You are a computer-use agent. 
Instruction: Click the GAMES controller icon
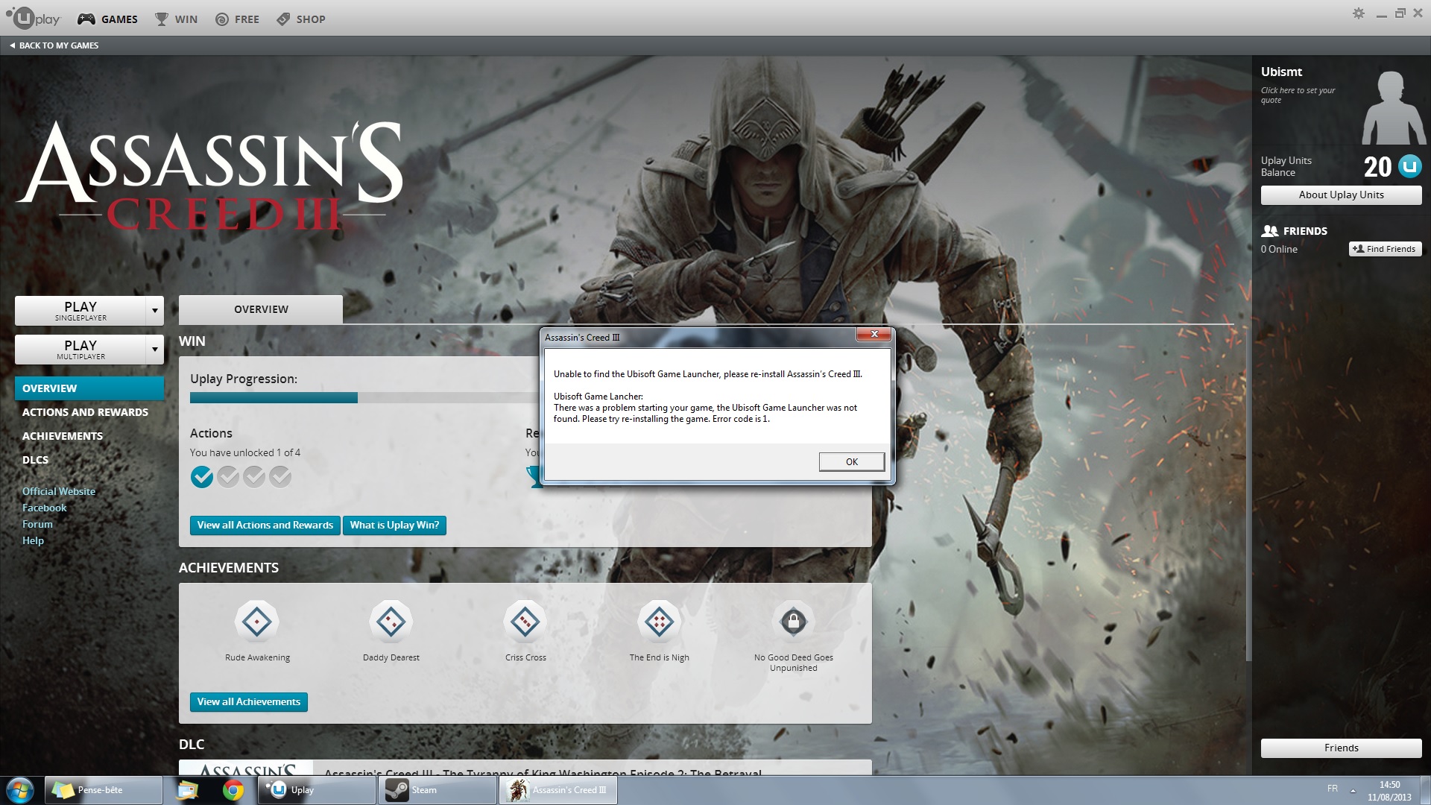tap(86, 19)
